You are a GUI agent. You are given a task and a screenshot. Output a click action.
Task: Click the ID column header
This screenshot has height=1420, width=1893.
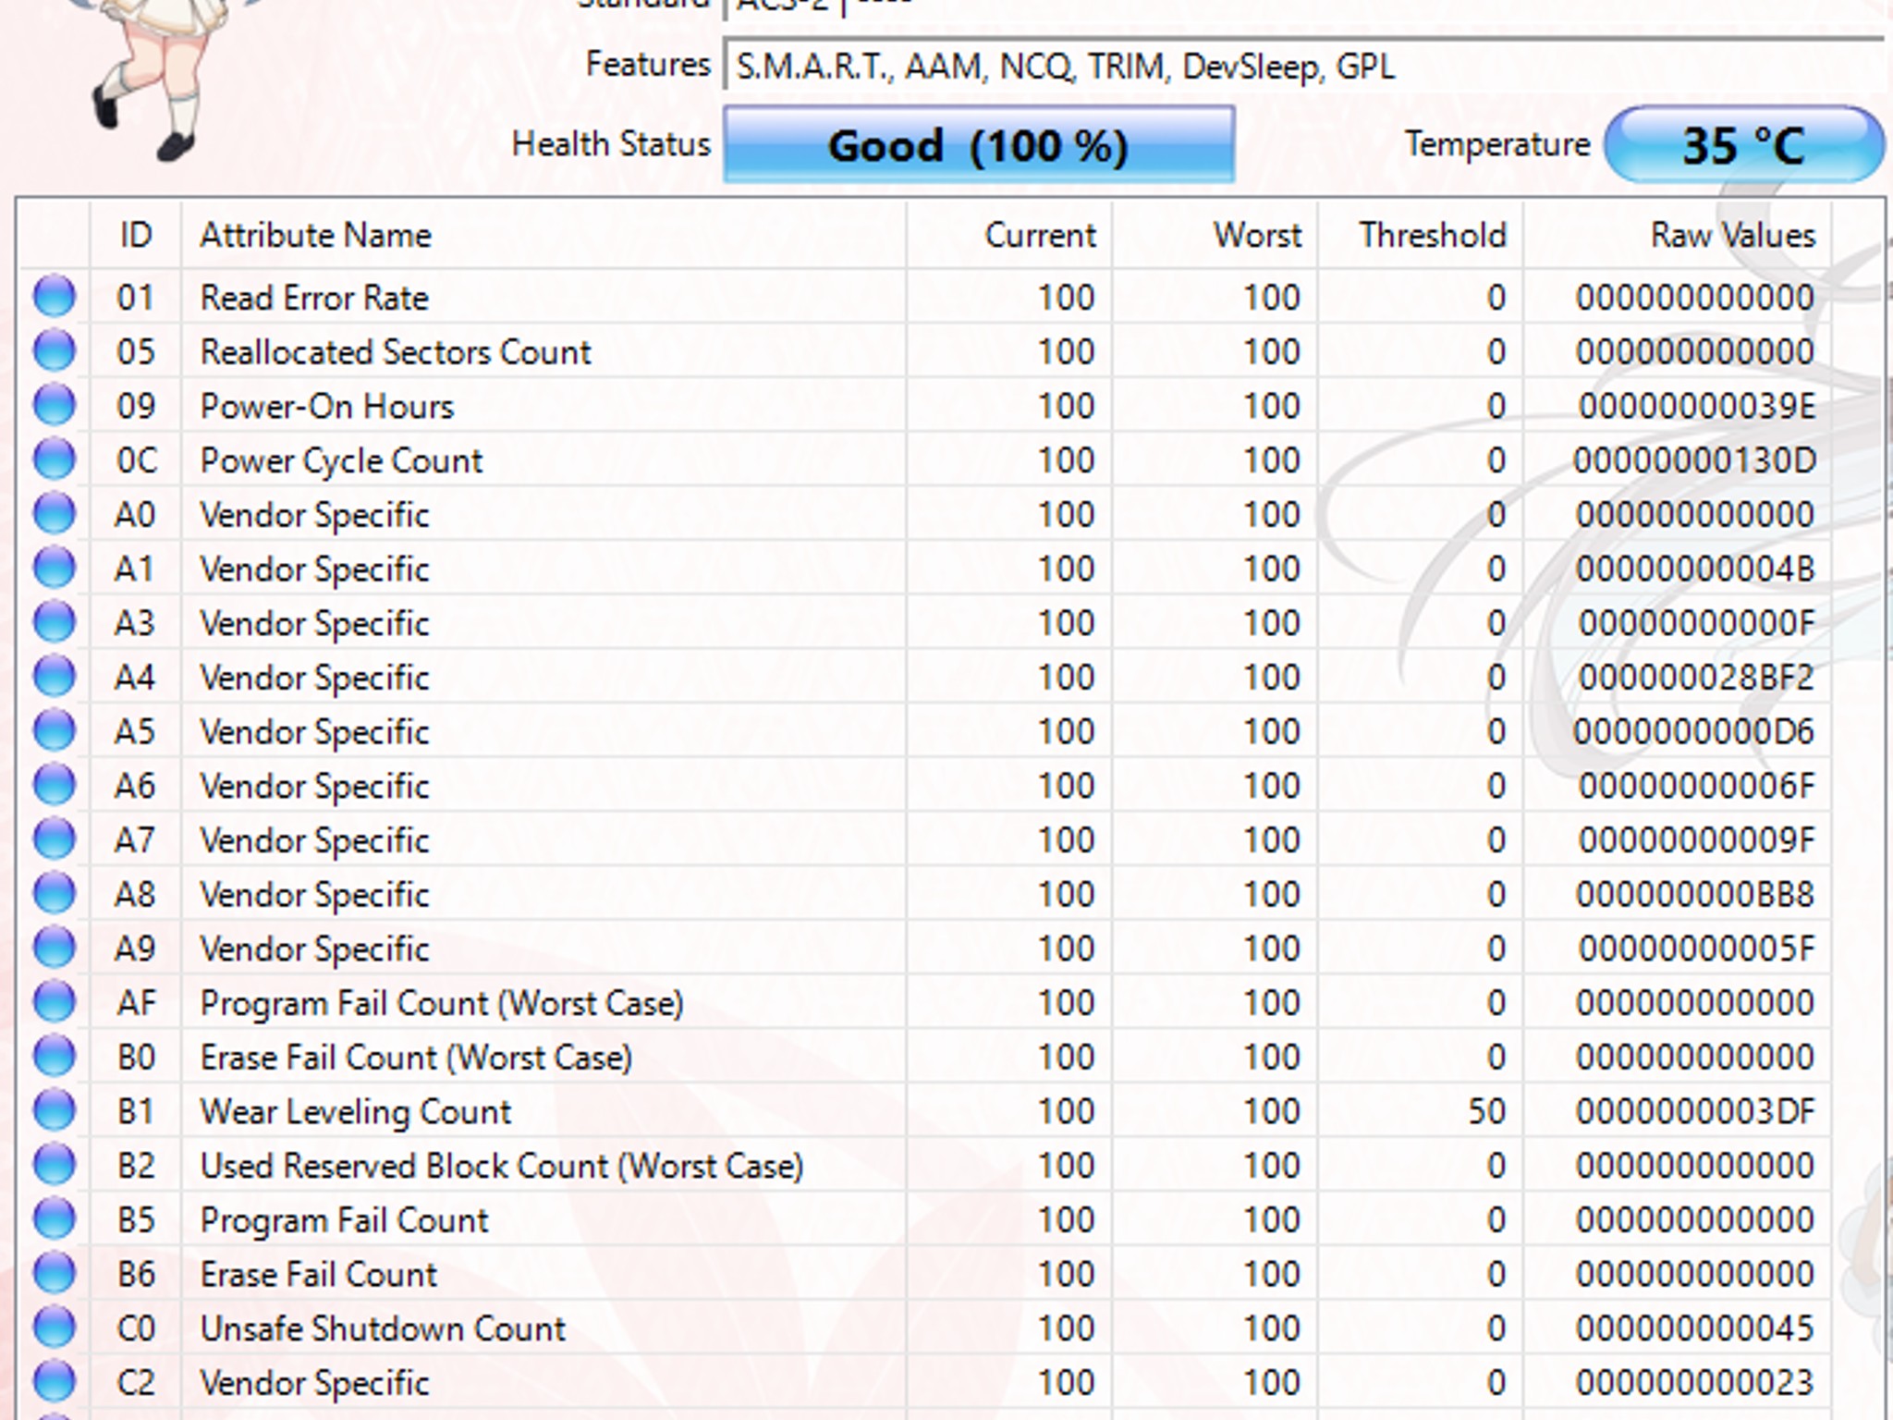(136, 235)
